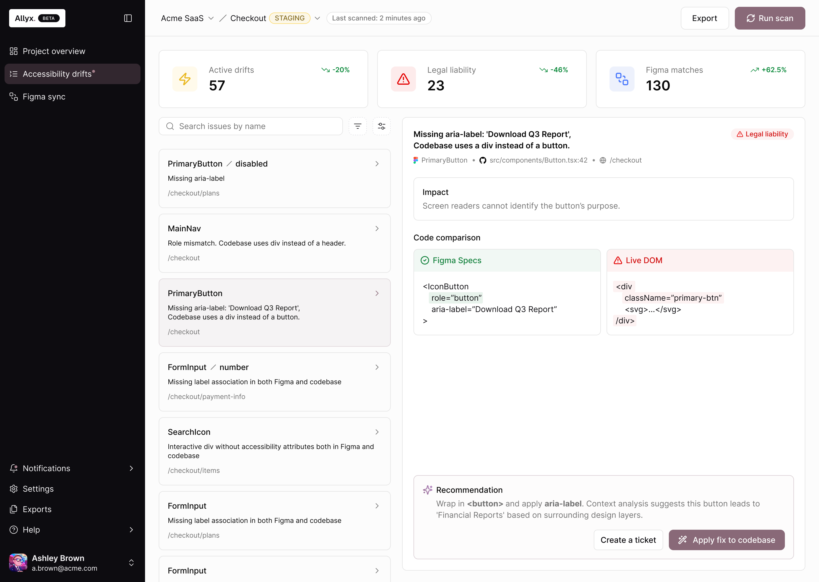Image resolution: width=819 pixels, height=582 pixels.
Task: Click the GitHub icon
Action: point(483,160)
